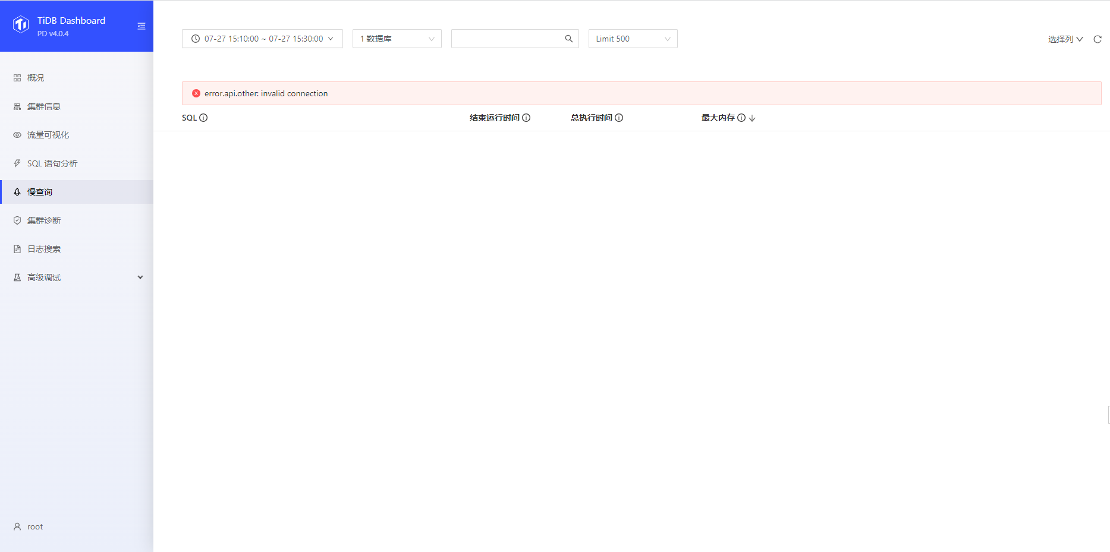Click the TiDB Dashboard logo icon
Viewport: 1110px width, 552px height.
pos(21,25)
